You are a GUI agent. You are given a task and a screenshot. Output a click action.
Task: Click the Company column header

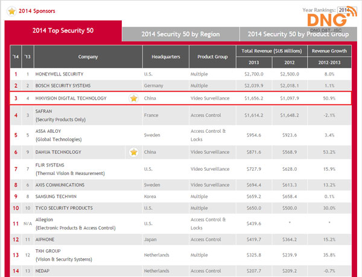[x=88, y=57]
